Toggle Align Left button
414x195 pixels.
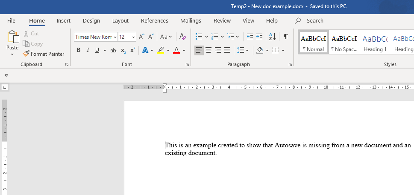(x=199, y=50)
